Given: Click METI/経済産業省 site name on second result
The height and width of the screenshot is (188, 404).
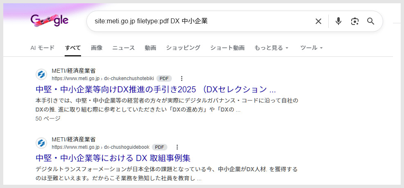Looking at the screenshot, I should 73,140.
